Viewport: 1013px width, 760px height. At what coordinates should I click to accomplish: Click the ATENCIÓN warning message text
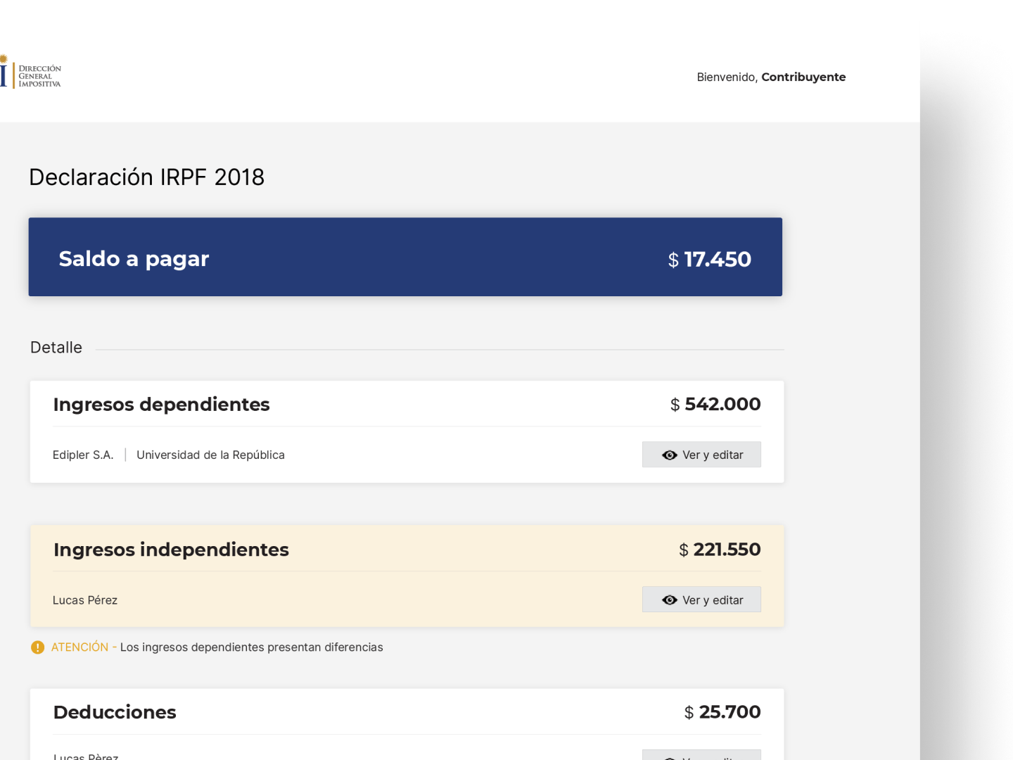click(217, 647)
